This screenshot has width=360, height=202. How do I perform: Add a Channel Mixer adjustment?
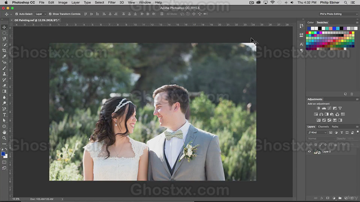click(x=337, y=114)
